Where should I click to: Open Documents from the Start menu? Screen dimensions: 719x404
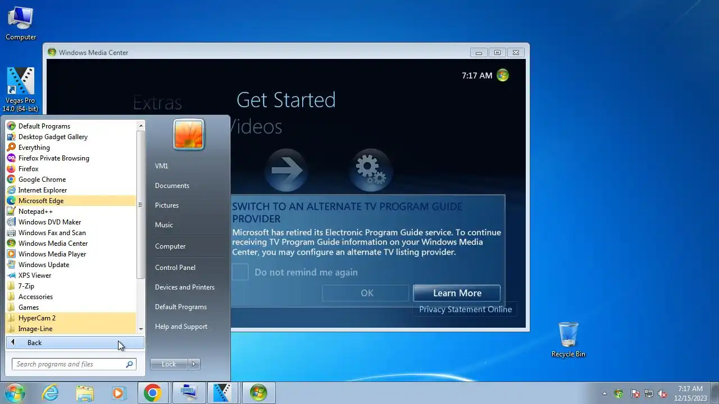click(188, 186)
